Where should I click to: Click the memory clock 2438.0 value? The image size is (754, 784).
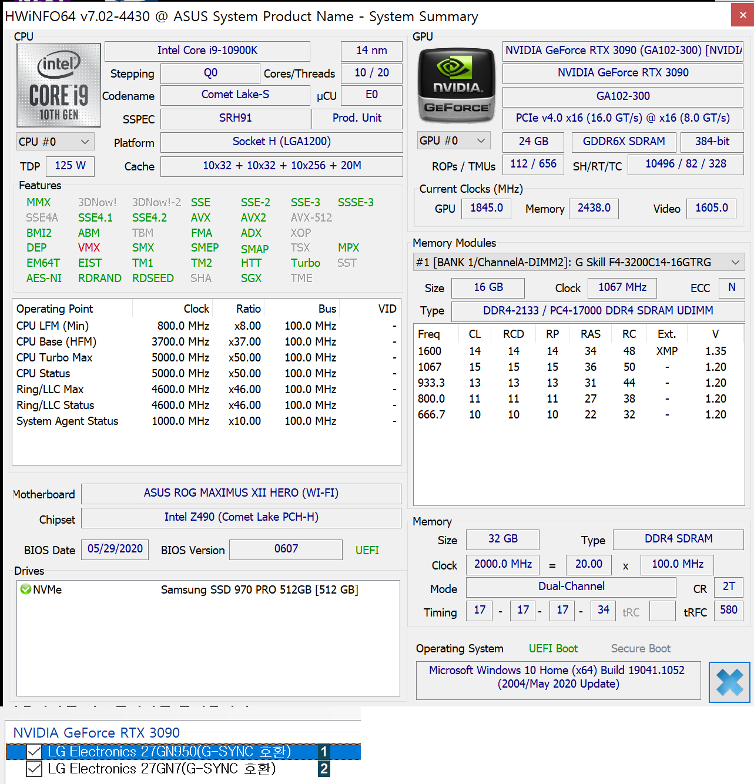594,208
